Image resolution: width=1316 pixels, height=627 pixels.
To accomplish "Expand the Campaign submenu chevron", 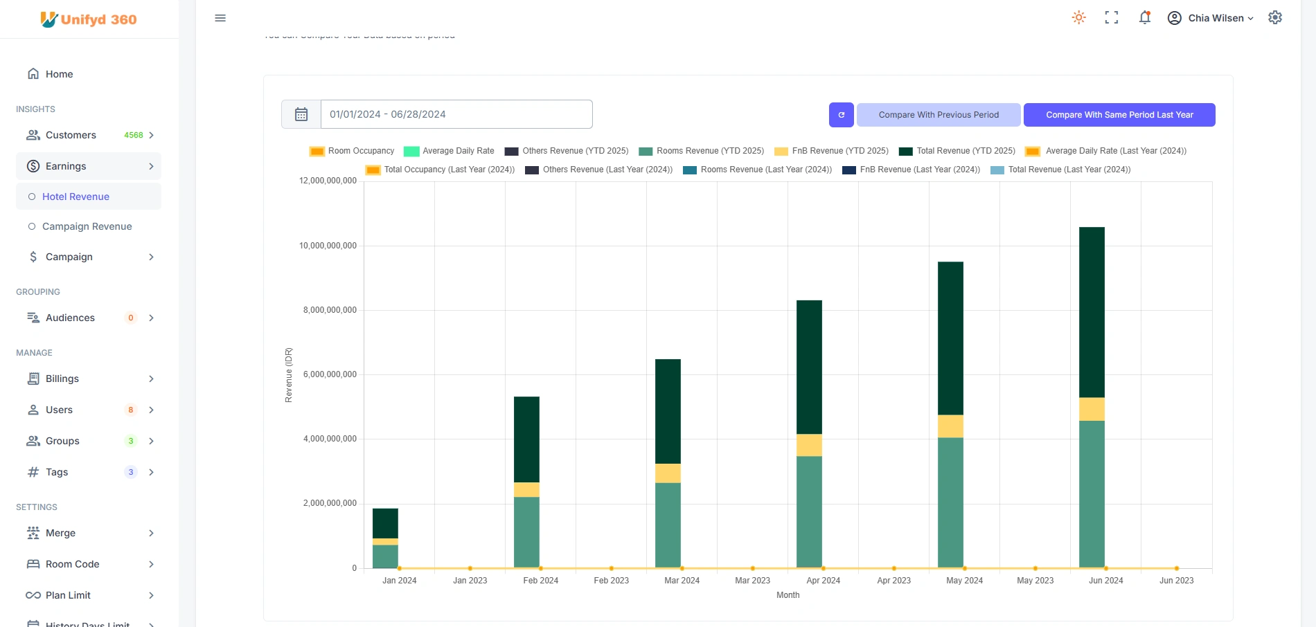I will [151, 257].
